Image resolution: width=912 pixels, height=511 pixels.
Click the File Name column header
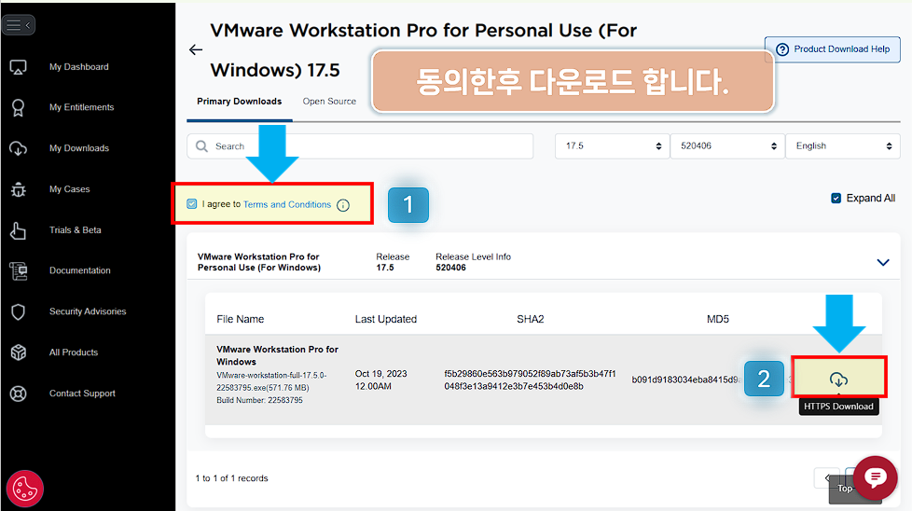pos(241,319)
